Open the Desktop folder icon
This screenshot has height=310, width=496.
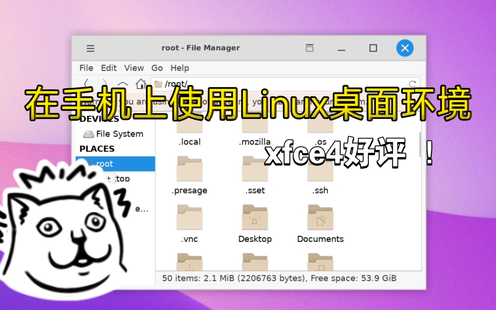[x=255, y=218]
